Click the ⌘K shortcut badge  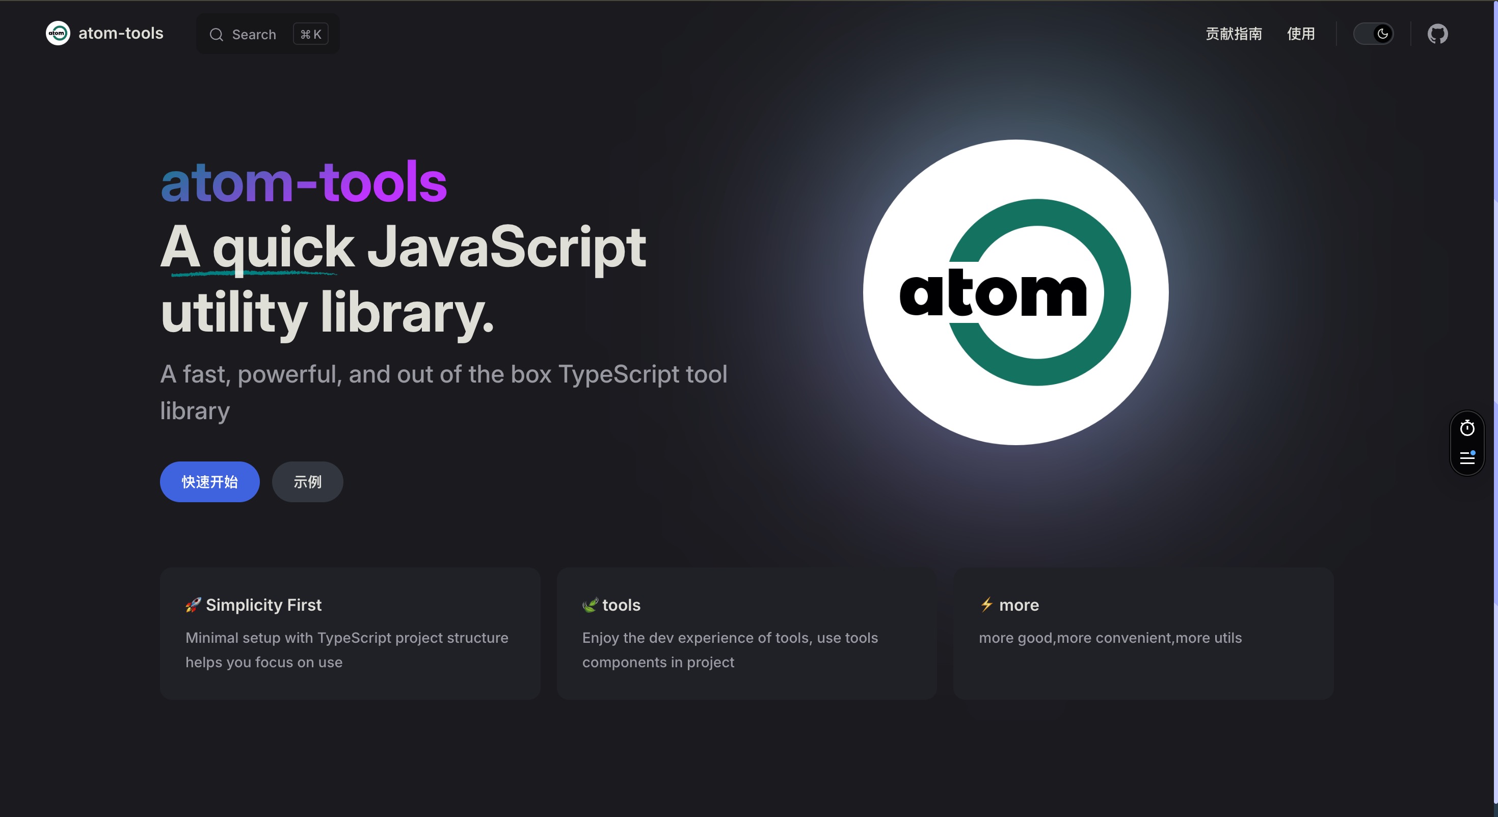point(310,35)
